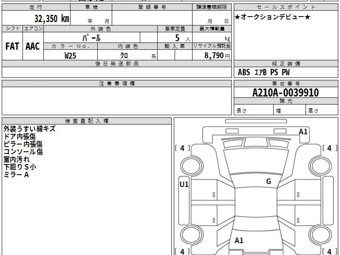Image resolution: width=340 pixels, height=255 pixels.
Task: Select the A1 mark on the rear window
Action: point(239,241)
